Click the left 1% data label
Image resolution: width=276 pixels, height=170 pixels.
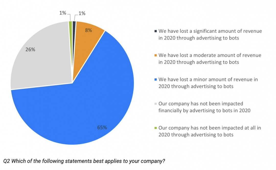[x=63, y=13]
